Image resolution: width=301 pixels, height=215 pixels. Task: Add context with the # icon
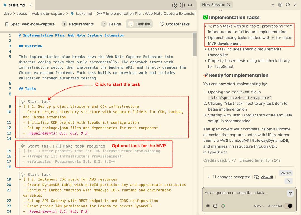tap(208, 206)
